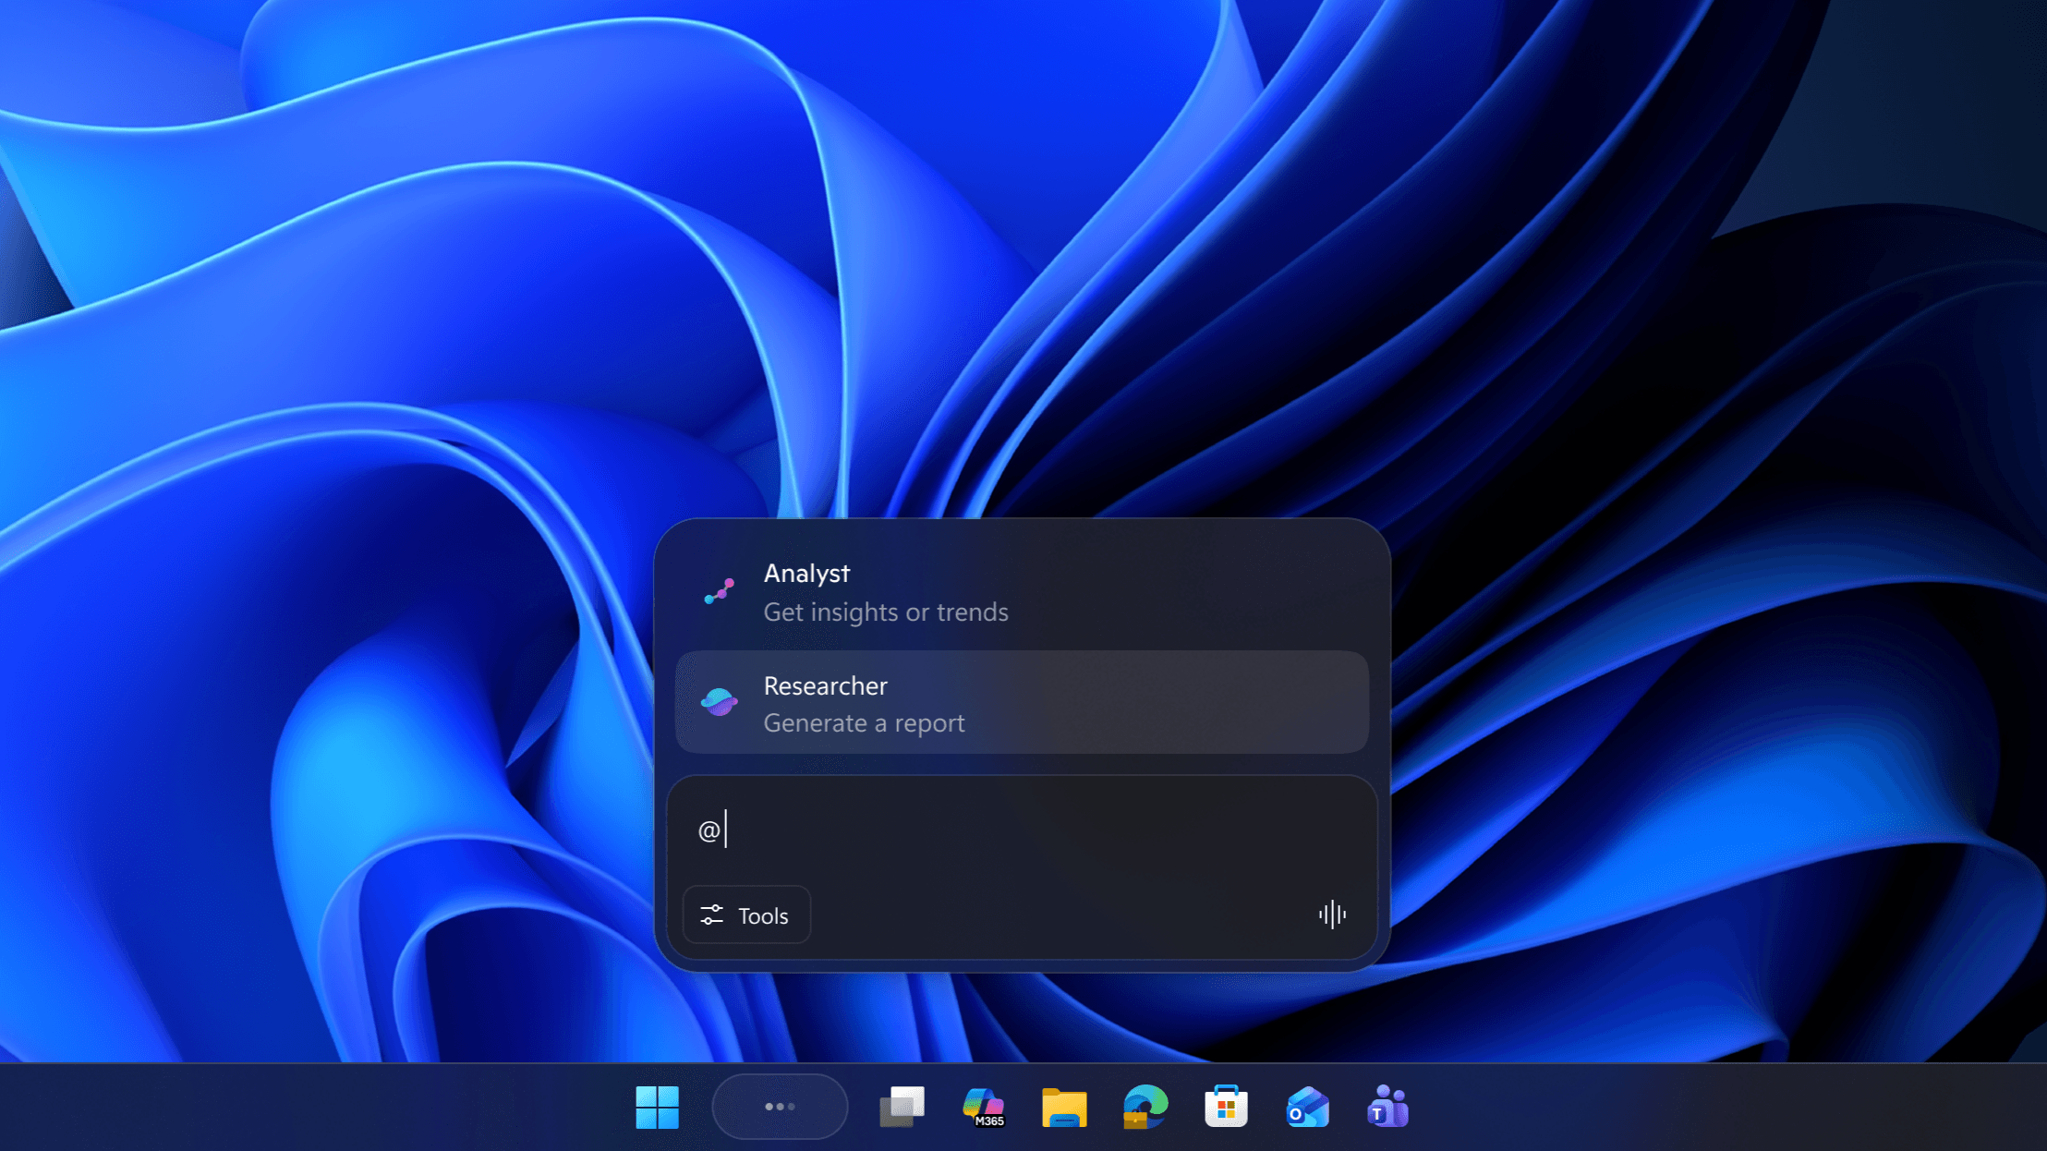Open Outlook from the taskbar

[x=1307, y=1105]
